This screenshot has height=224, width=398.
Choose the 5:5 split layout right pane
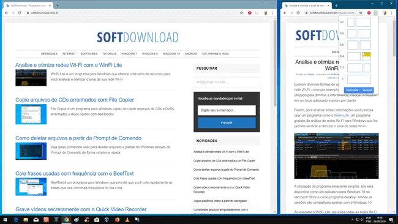click(x=366, y=45)
